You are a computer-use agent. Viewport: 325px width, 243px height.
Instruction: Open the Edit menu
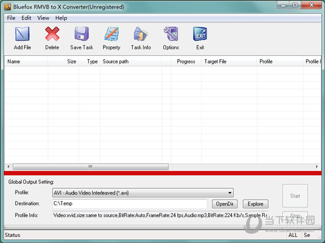tap(27, 18)
